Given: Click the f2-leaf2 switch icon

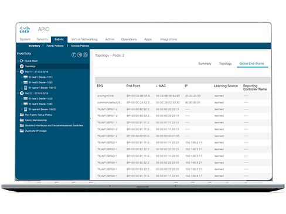Looking at the screenshot, I should click(x=26, y=82).
